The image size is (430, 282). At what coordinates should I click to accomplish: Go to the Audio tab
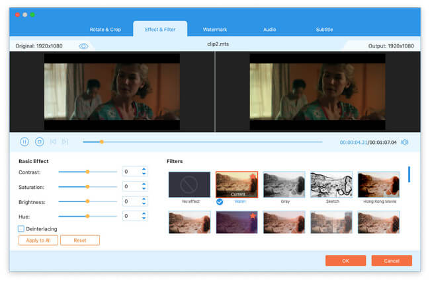pyautogui.click(x=269, y=29)
